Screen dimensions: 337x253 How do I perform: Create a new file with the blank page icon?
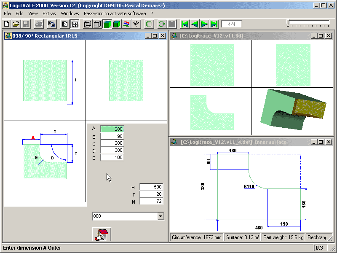click(x=6, y=24)
